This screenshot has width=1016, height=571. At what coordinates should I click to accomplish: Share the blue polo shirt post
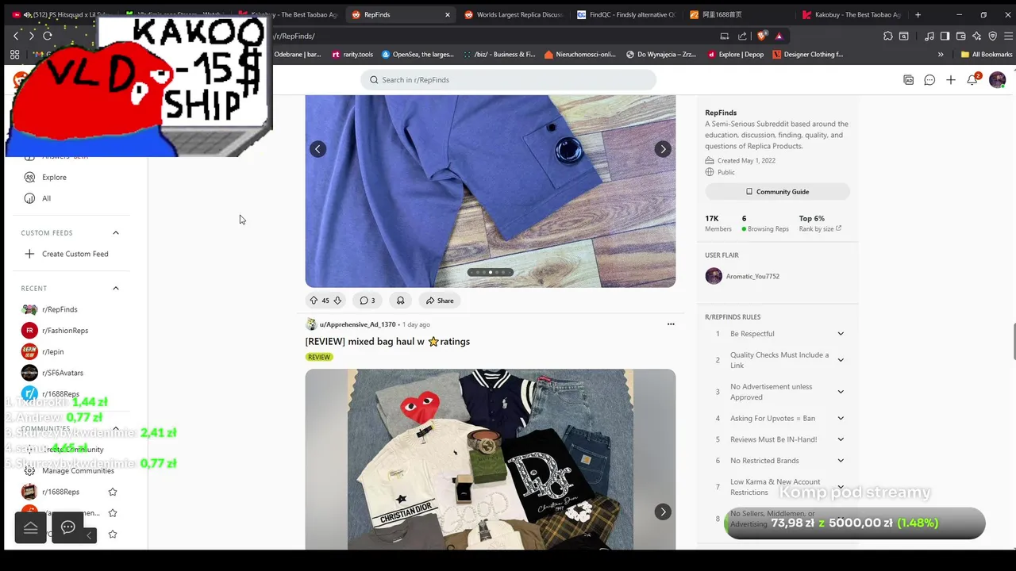tap(440, 301)
